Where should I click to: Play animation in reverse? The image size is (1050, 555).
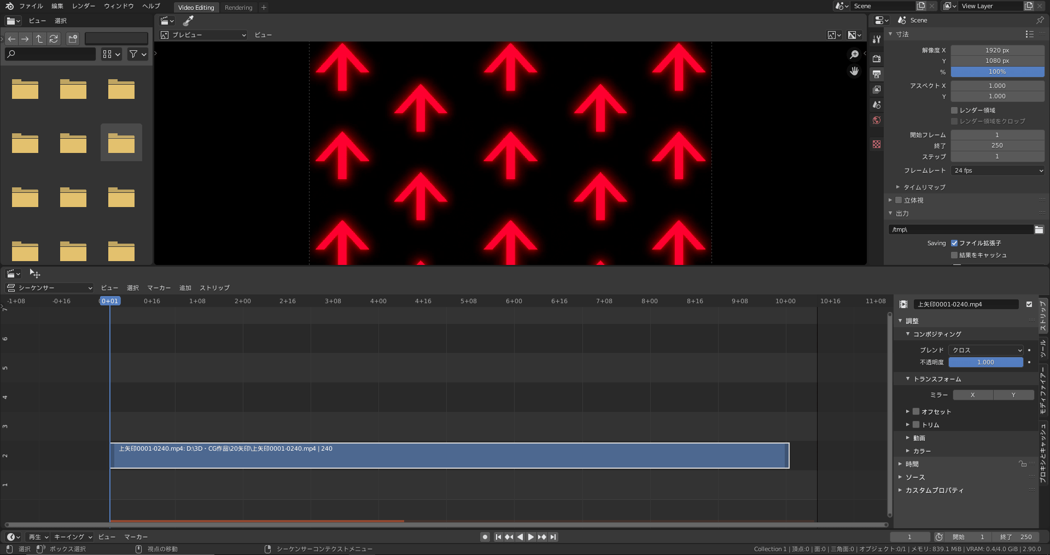point(520,537)
